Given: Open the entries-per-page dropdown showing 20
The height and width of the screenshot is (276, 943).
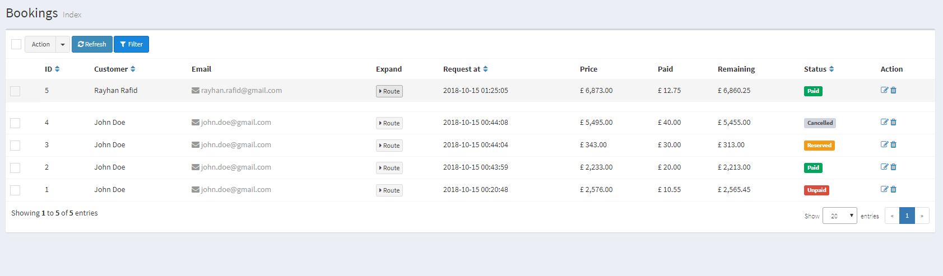Looking at the screenshot, I should [839, 216].
